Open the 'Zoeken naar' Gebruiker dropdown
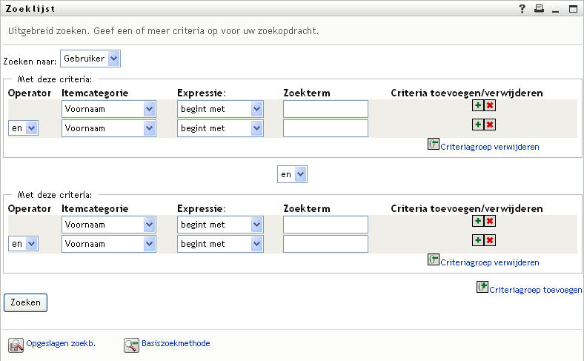This screenshot has height=361, width=584. coord(90,59)
